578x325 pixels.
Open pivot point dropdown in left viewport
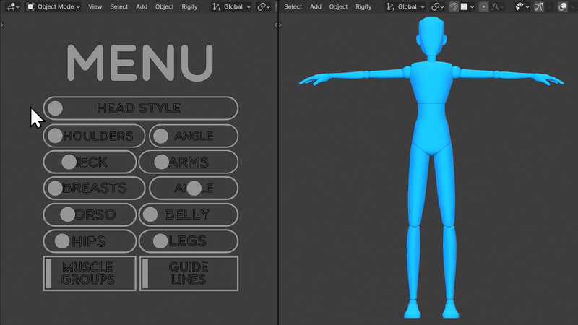pyautogui.click(x=264, y=6)
